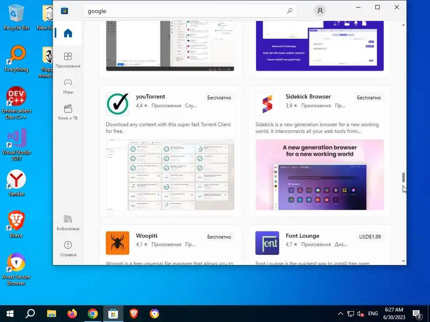The width and height of the screenshot is (430, 322).
Task: Click the Sidekick description text
Action: tap(317, 127)
